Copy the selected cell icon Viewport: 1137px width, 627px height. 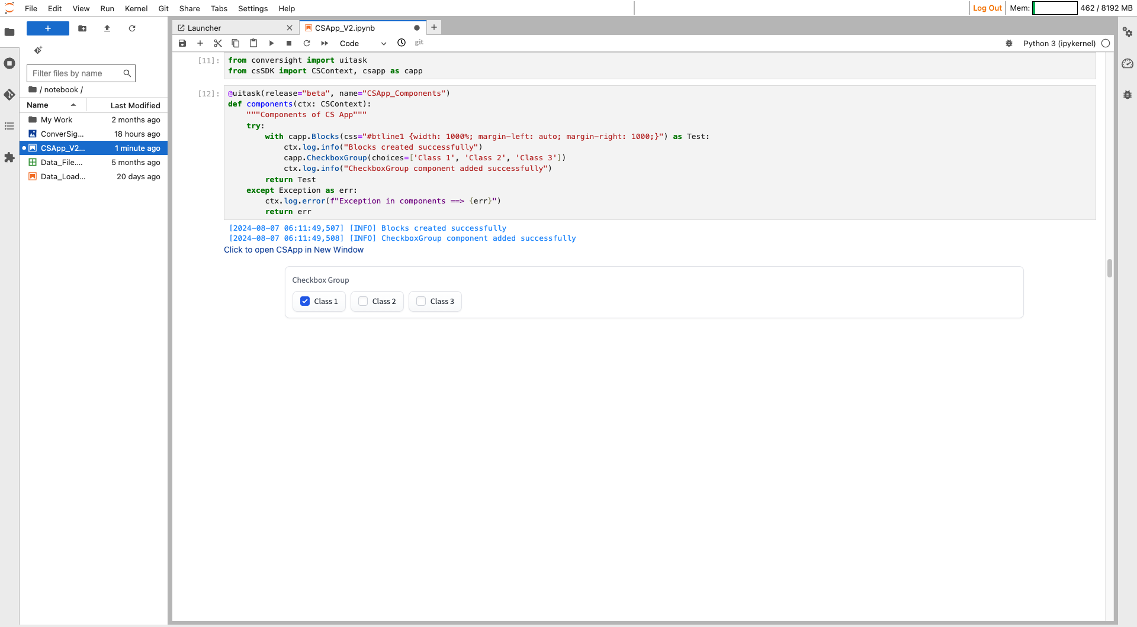[x=236, y=43]
